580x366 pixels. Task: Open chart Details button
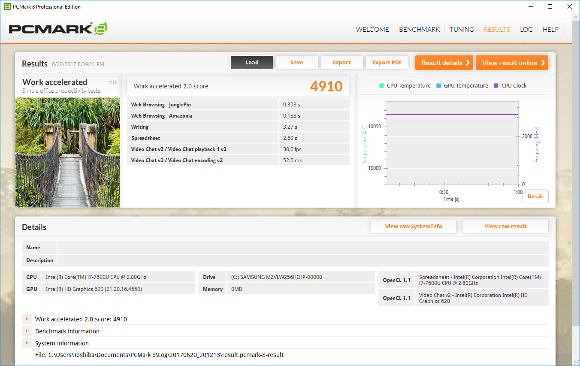pos(535,197)
